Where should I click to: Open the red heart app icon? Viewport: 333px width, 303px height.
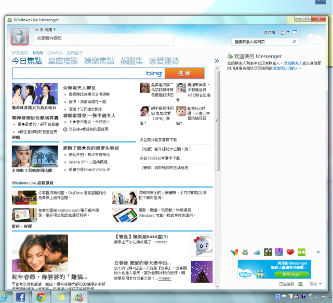290,252
